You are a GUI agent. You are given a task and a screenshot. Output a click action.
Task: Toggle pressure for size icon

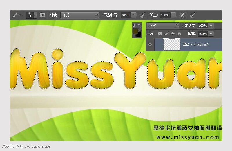[x=192, y=15]
